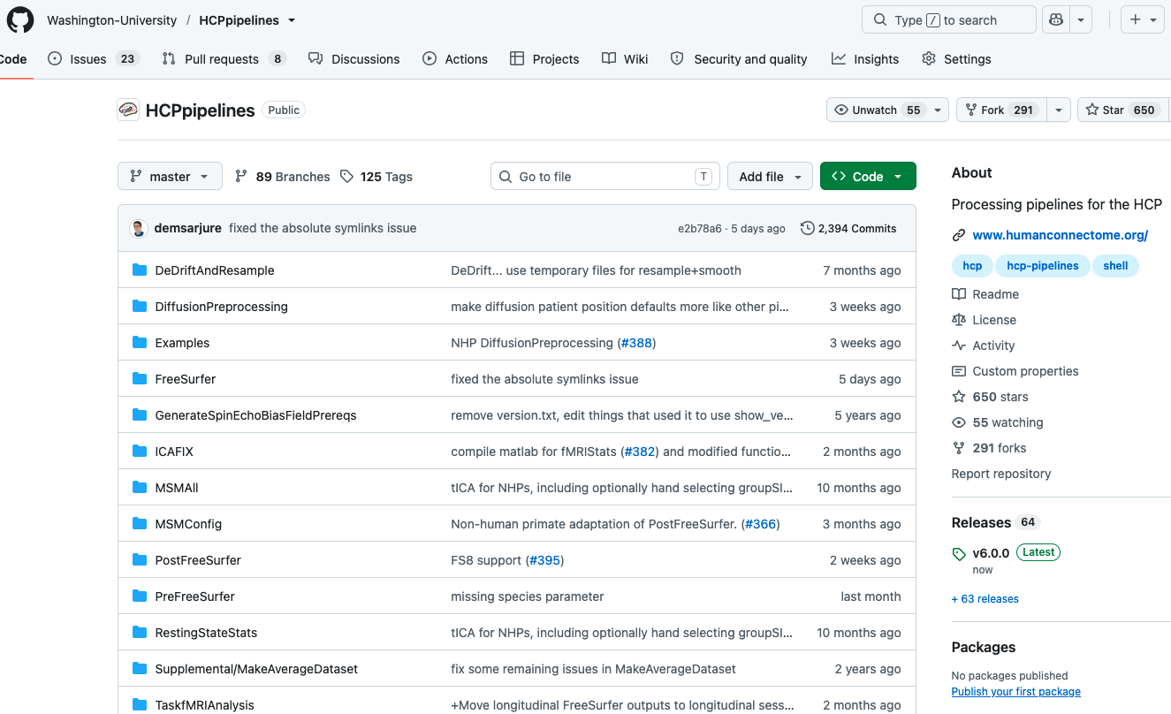Click the scale icon next to License
1171x714 pixels.
tap(959, 320)
